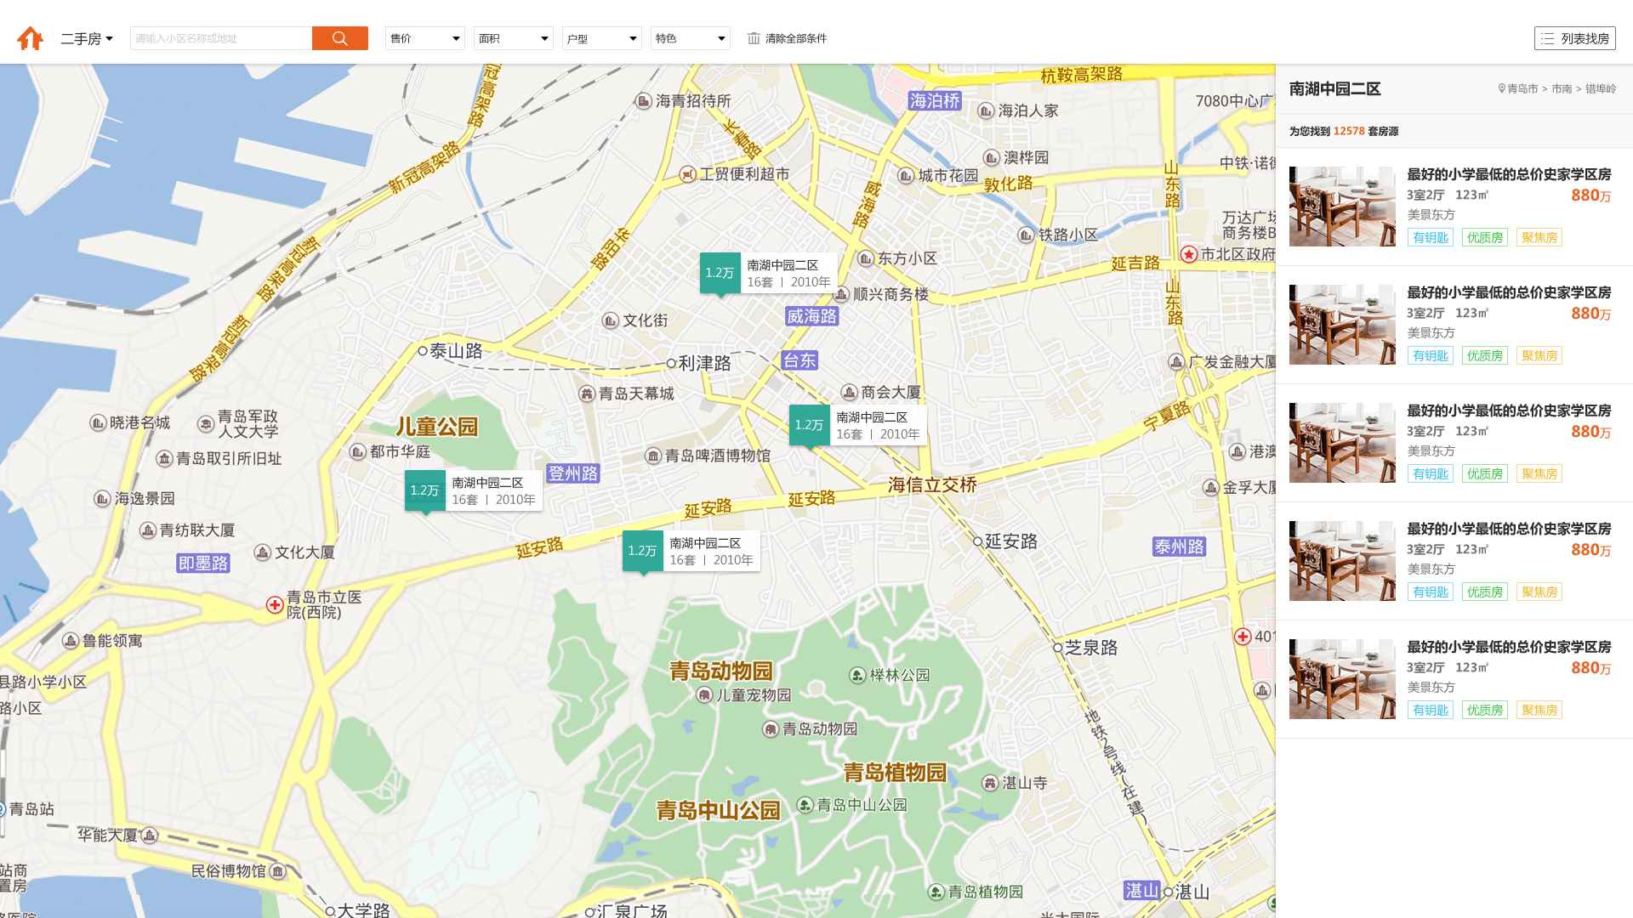
Task: Click the 青岛市 breadcrumb link
Action: pos(1522,88)
